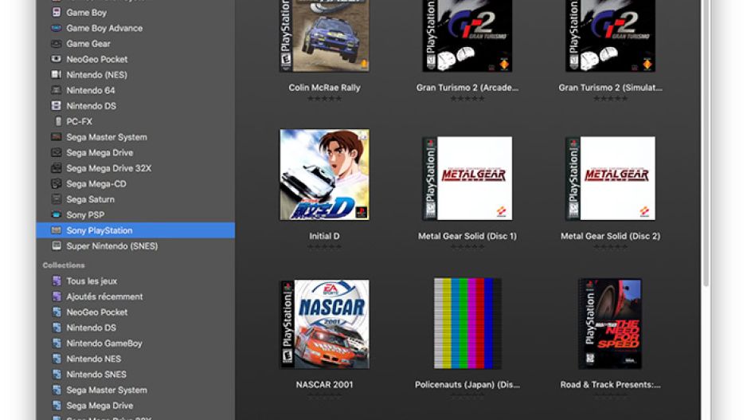Click the Sega Mega Drive console icon in Consoles
Image resolution: width=747 pixels, height=420 pixels.
pyautogui.click(x=57, y=152)
